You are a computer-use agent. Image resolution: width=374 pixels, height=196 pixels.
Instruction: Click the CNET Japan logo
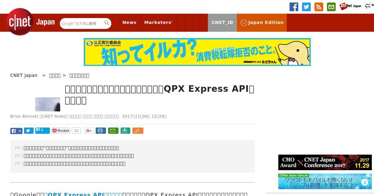[x=31, y=22]
